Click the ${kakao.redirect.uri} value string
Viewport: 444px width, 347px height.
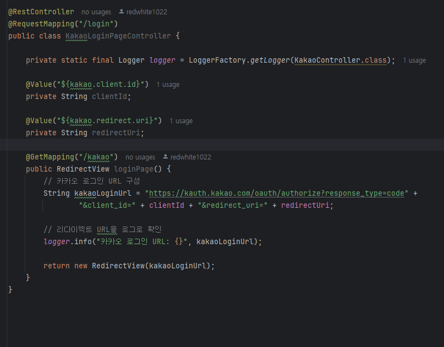[x=107, y=120]
